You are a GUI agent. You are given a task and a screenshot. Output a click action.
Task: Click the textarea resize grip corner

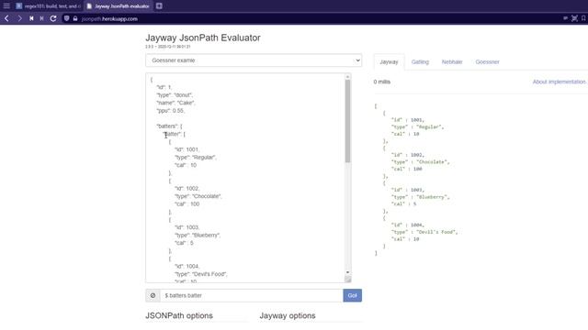tap(348, 279)
